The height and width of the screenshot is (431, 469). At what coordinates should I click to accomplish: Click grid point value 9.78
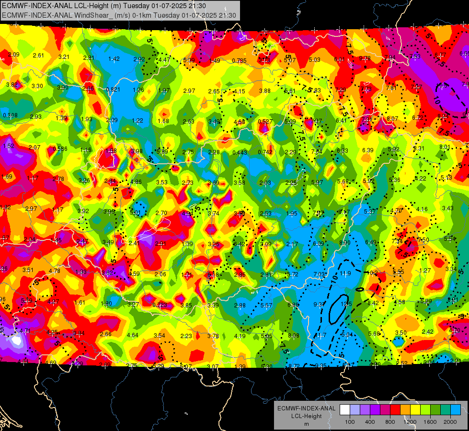[365, 58]
